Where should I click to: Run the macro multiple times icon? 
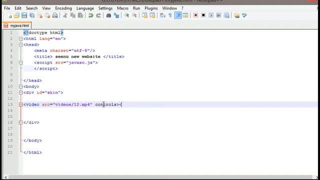(218, 15)
